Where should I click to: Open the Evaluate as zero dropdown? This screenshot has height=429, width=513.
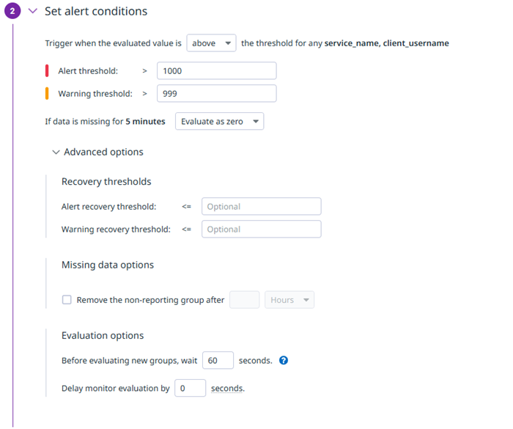219,121
